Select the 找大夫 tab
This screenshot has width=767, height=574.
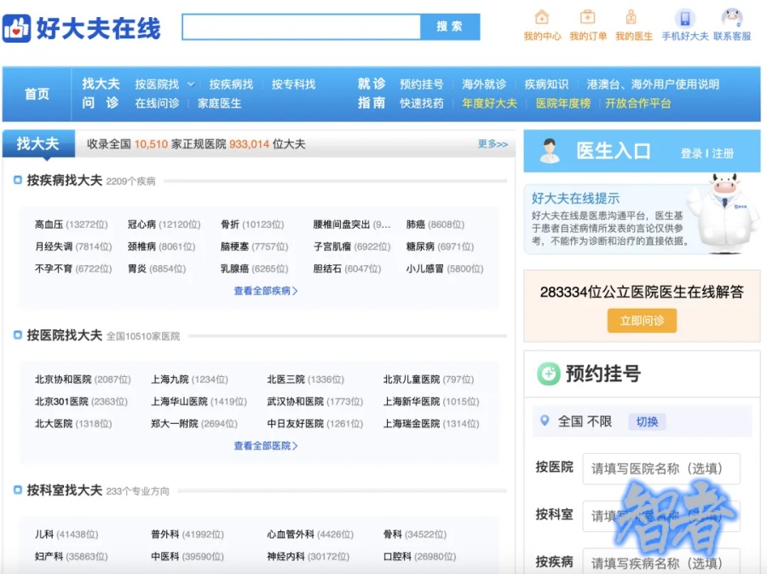(38, 144)
